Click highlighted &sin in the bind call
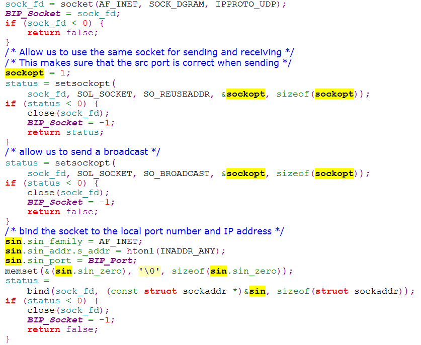The image size is (421, 345). click(255, 291)
